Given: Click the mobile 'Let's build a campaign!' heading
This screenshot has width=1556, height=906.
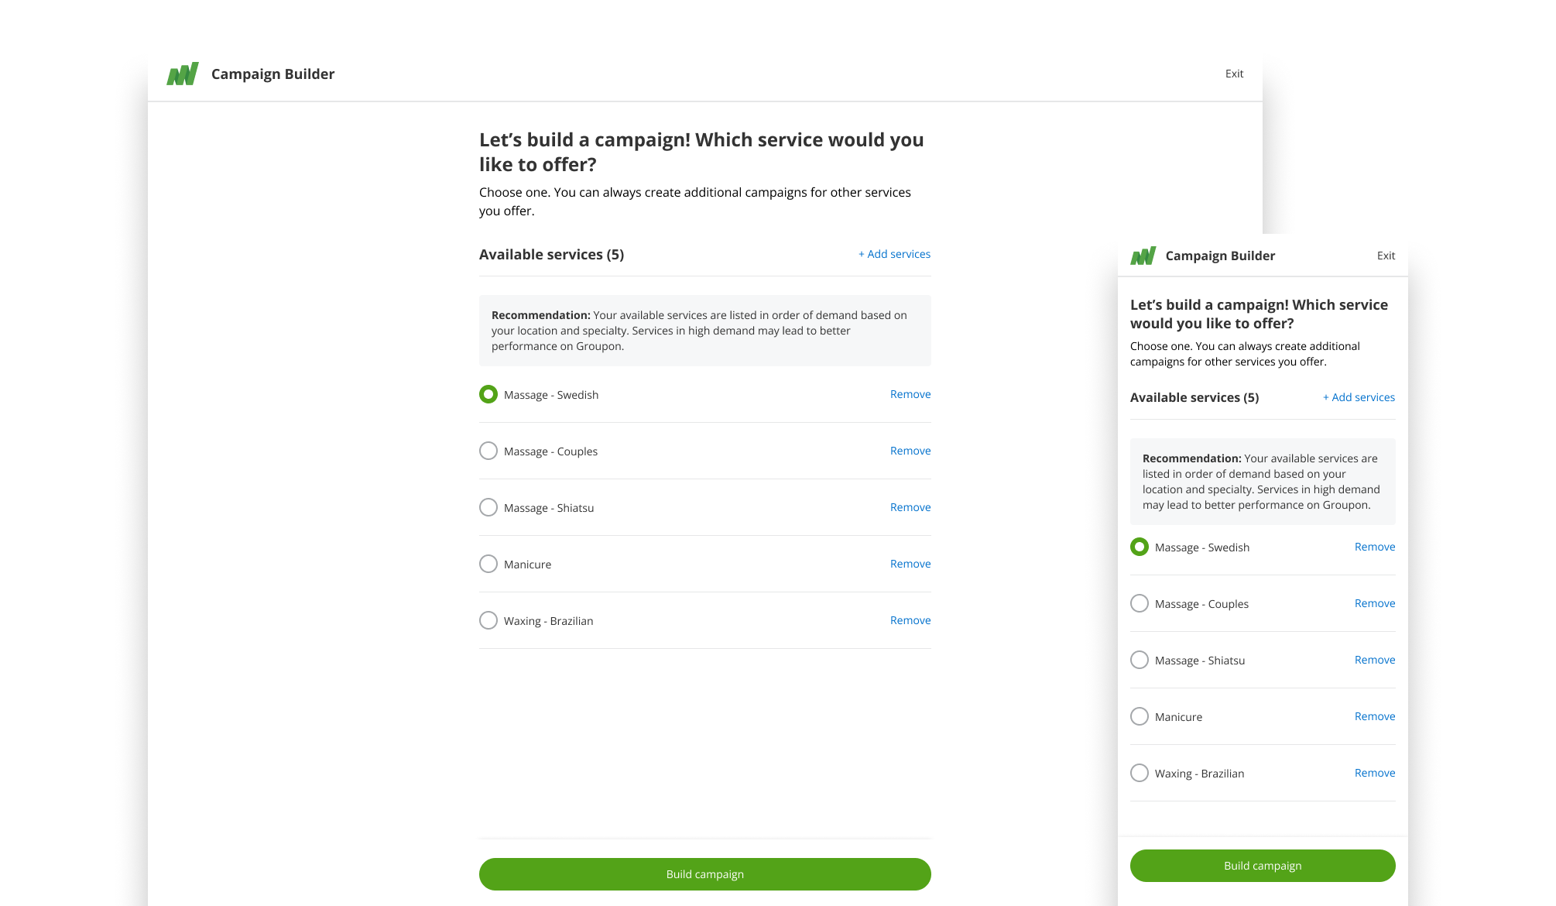Looking at the screenshot, I should pos(1259,314).
